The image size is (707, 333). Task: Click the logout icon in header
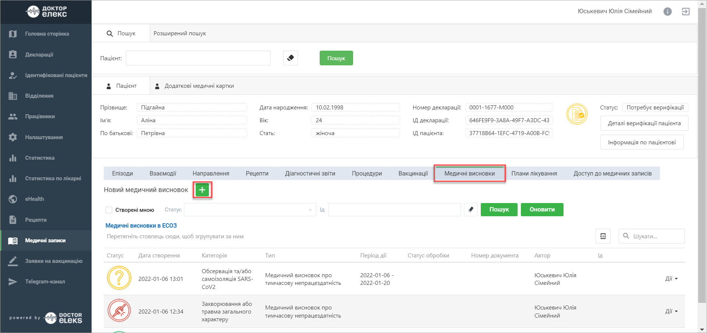tap(686, 12)
